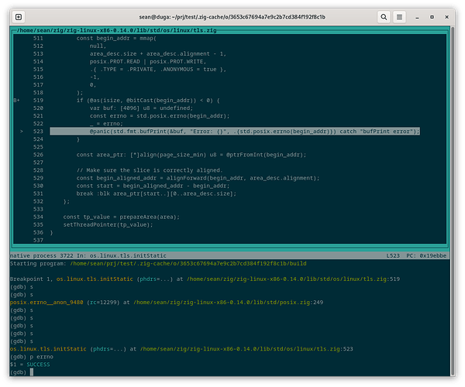
Task: Click the terminal vertical scrollbar
Action: tap(453, 201)
